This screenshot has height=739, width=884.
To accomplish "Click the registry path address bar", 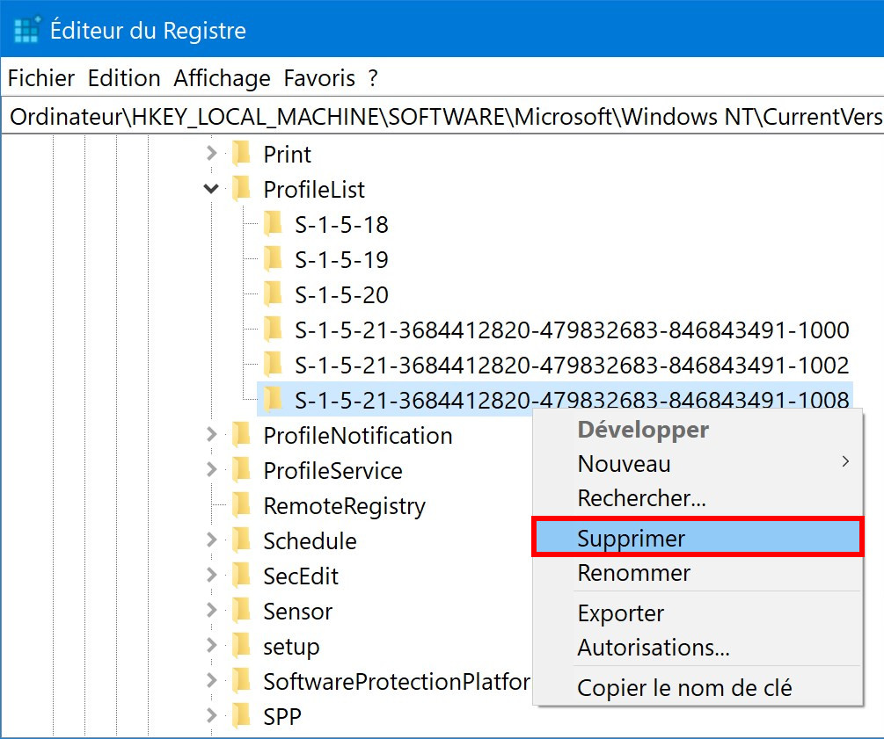I will [x=442, y=117].
